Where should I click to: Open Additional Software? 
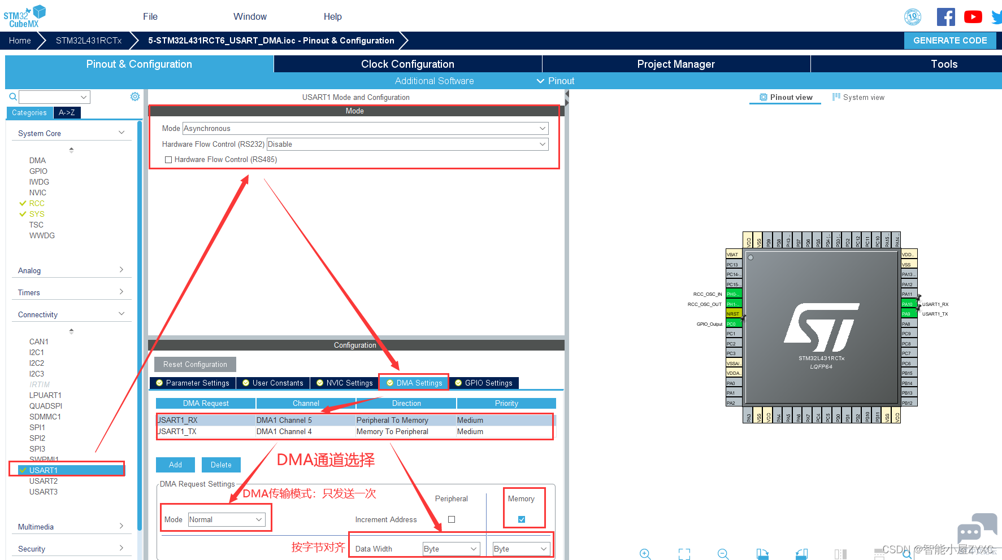pos(434,81)
